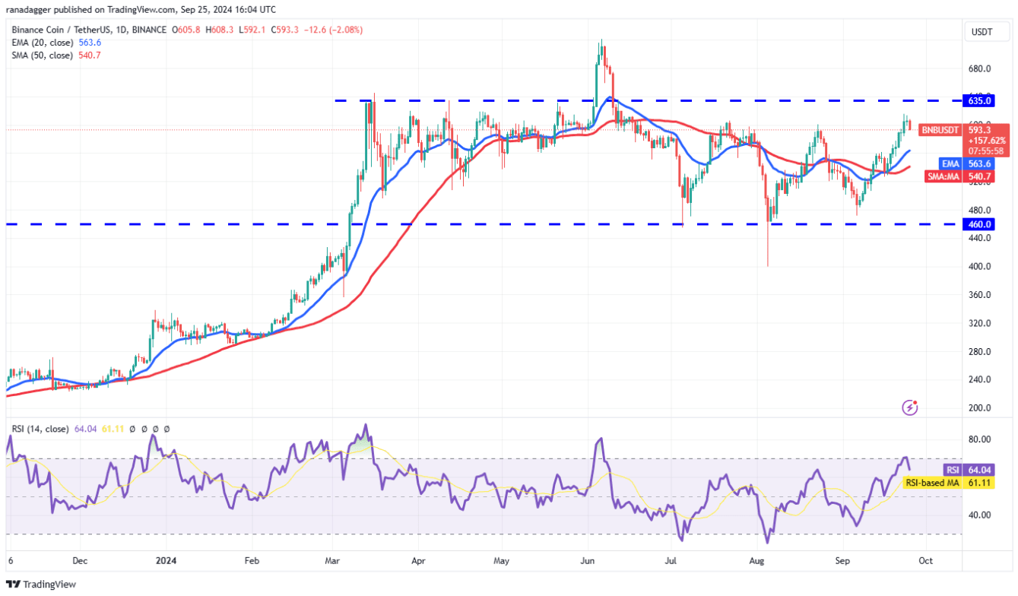This screenshot has height=596, width=1018.
Task: Click the yellow RSI-based MA label
Action: click(x=931, y=483)
